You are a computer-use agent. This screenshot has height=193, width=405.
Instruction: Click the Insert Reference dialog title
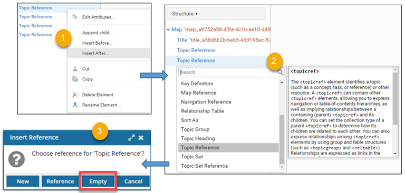click(34, 138)
